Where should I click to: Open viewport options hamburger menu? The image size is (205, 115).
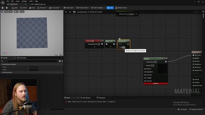[2, 12]
